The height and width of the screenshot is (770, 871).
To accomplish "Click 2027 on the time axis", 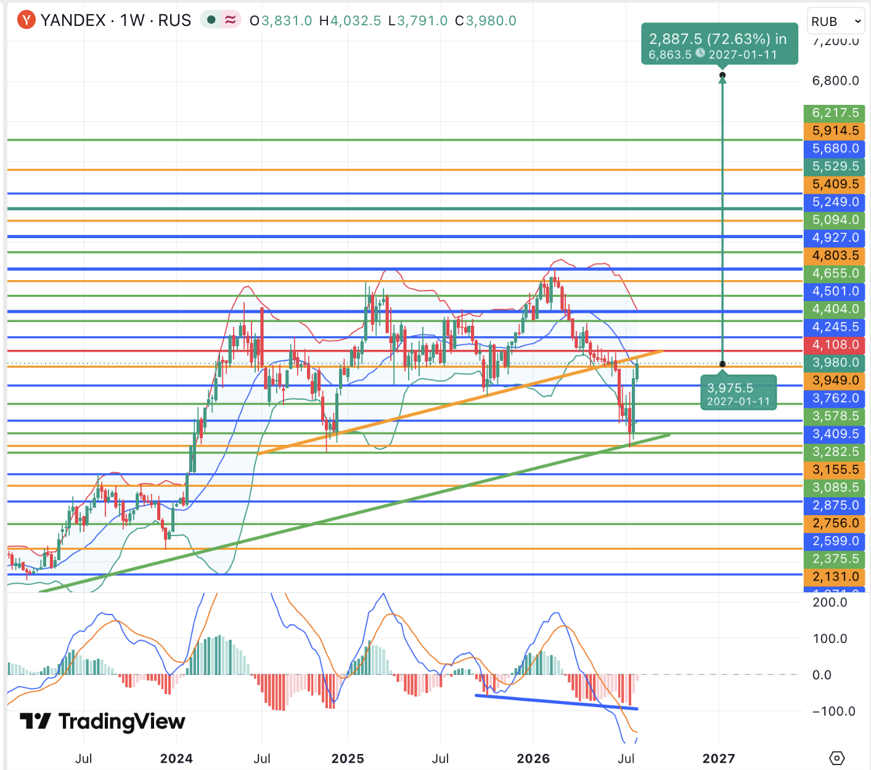I will tap(719, 758).
